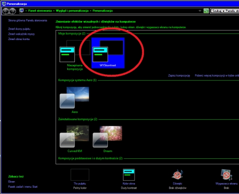The width and height of the screenshot is (239, 194).
Task: Click the Zapisz kompozycję link
Action: tap(179, 75)
